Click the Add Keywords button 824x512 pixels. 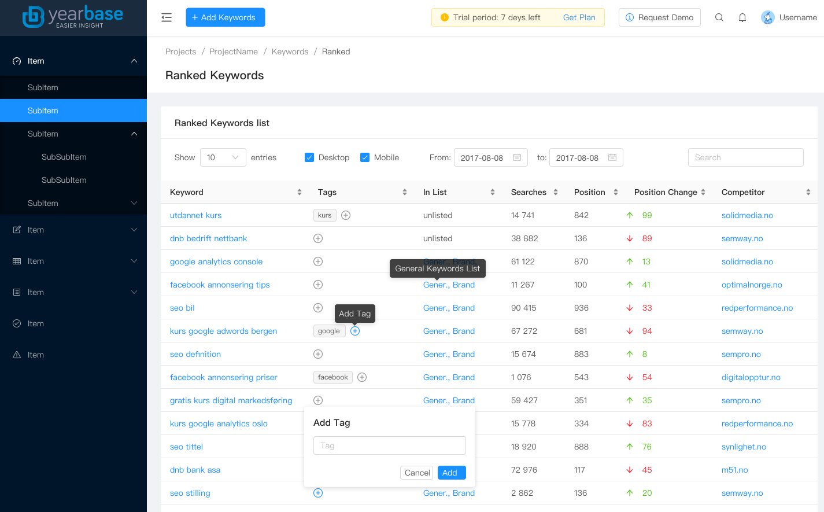(225, 17)
